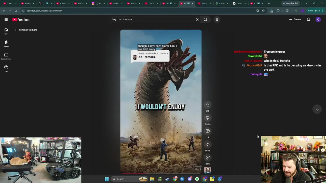Viewport: 326px width, 183px height.
Task: Click chat message 'Tremors is great'
Action: click(x=274, y=52)
